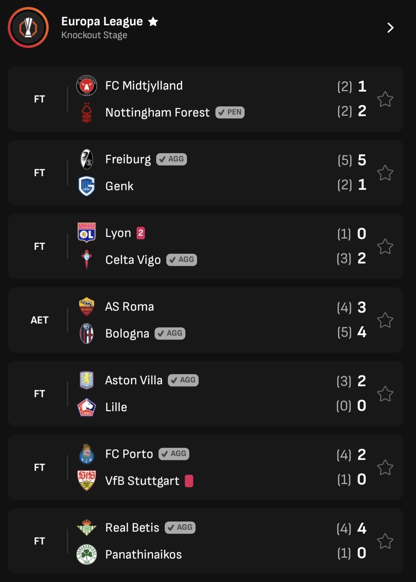The image size is (416, 582).
Task: Click the FC Midtjylland club crest
Action: click(x=86, y=86)
